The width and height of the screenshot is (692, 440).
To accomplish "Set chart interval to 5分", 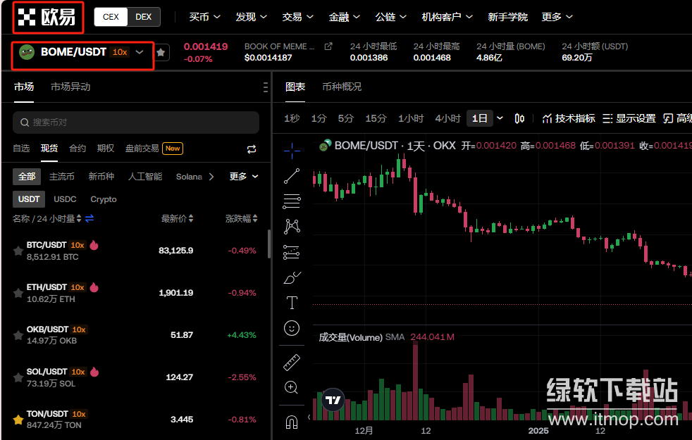I will (x=345, y=118).
